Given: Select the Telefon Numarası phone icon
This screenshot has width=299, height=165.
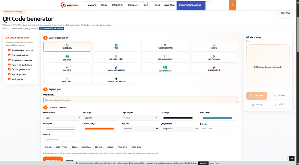Looking at the screenshot, I should 165,45.
